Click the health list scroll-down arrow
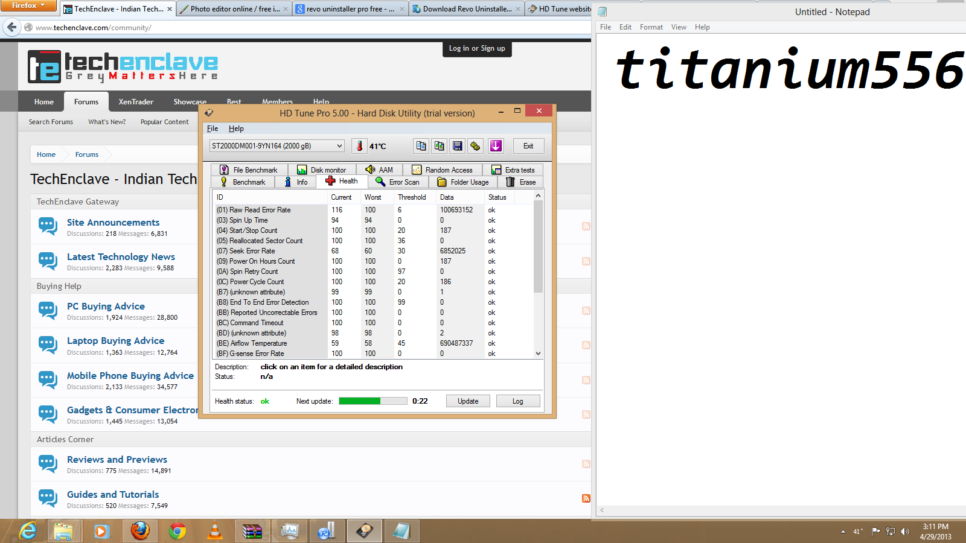 click(x=538, y=354)
